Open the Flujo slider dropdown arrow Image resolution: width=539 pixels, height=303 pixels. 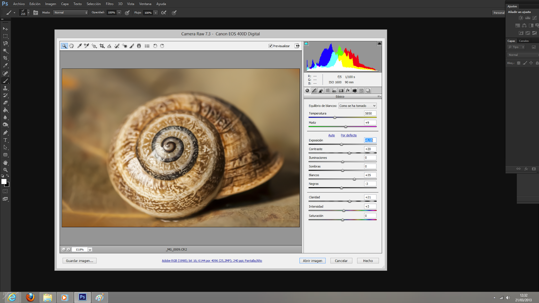pos(156,12)
